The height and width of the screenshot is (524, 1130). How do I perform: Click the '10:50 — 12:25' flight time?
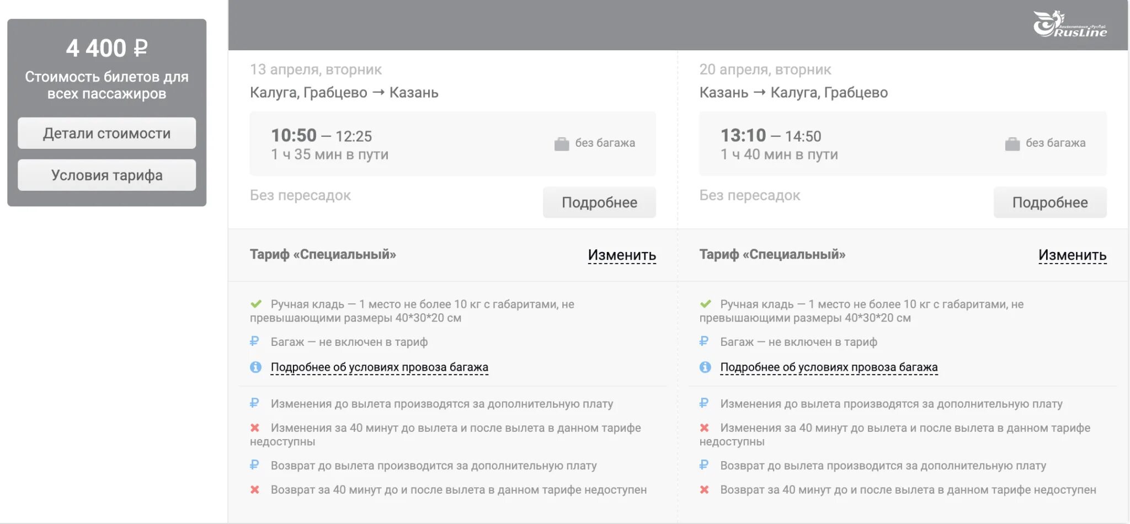(x=321, y=136)
